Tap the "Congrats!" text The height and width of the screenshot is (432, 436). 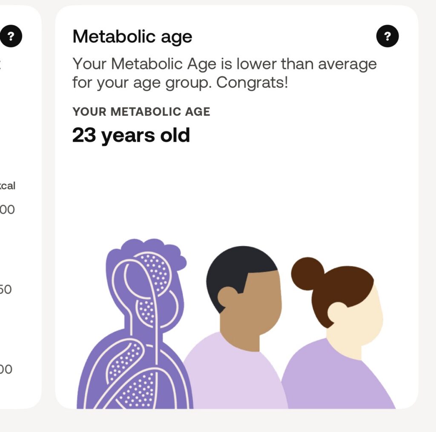point(252,83)
